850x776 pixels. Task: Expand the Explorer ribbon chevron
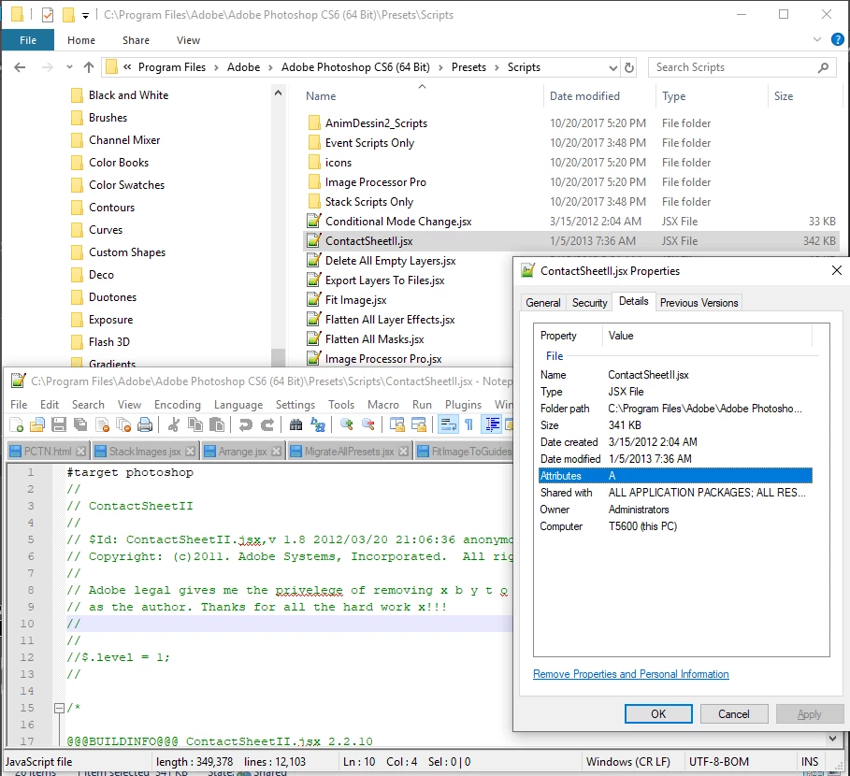tap(817, 39)
